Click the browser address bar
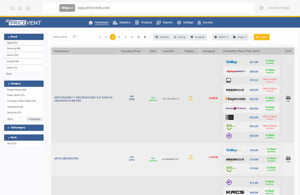Viewport: 300px width, 195px height. 148,8
